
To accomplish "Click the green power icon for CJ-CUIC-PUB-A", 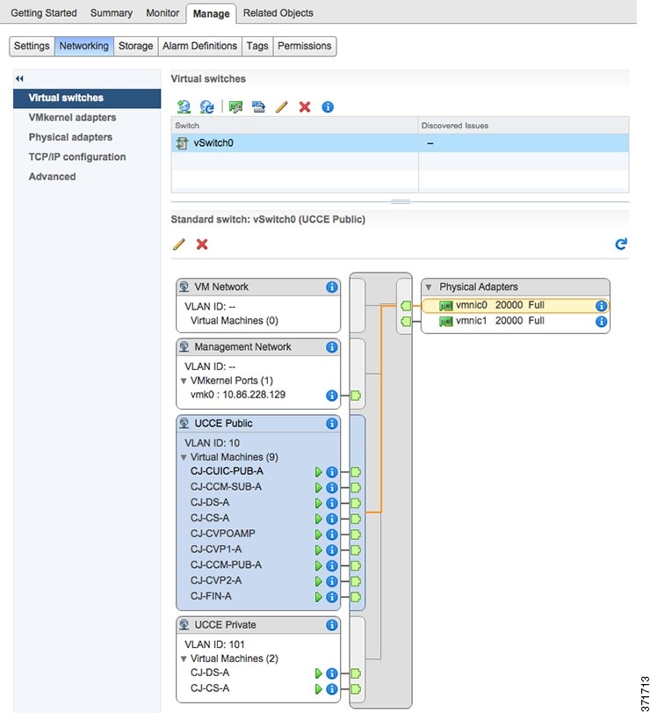I will 319,472.
